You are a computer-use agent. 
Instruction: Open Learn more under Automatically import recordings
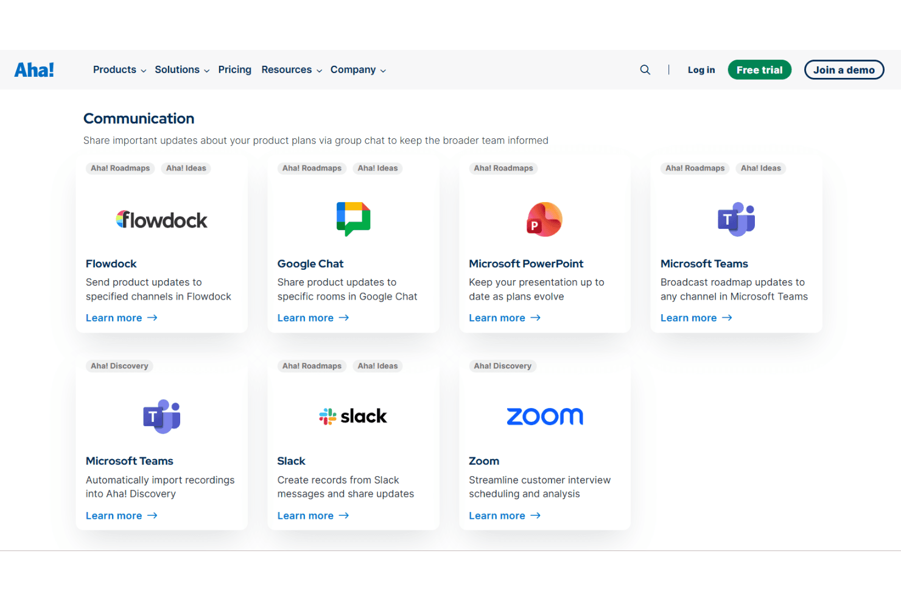point(122,516)
